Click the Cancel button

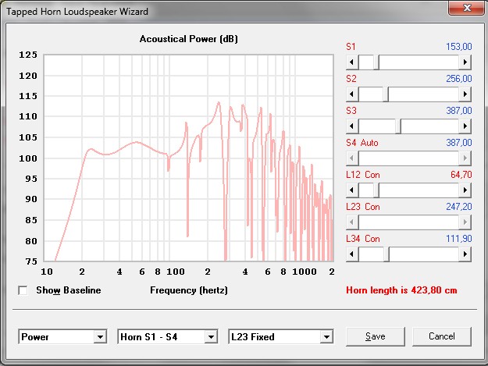[x=442, y=336]
